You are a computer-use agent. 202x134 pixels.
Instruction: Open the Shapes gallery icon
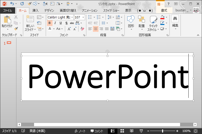point(131,19)
